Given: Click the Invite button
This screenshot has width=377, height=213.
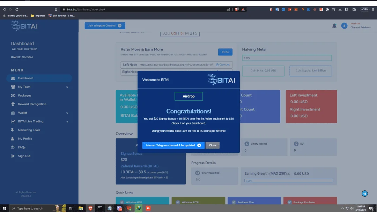Looking at the screenshot, I should (225, 52).
